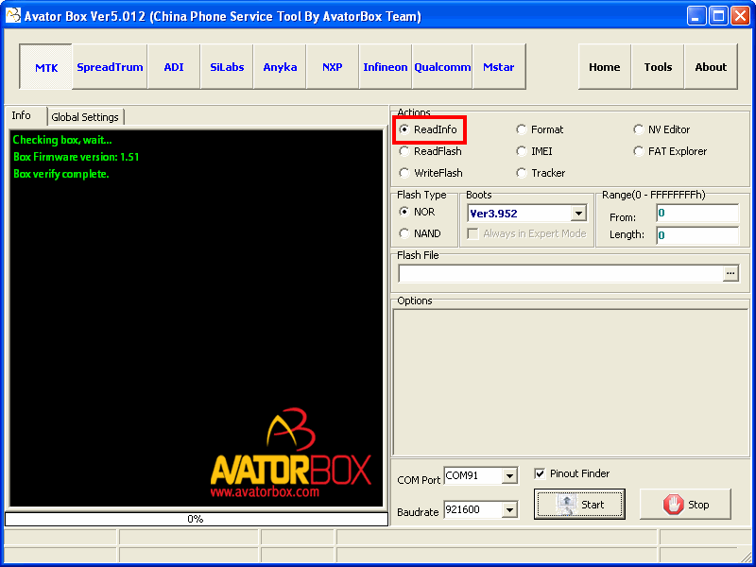Open the SiLabs platform tab
Screen dimensions: 756x567
tap(227, 66)
